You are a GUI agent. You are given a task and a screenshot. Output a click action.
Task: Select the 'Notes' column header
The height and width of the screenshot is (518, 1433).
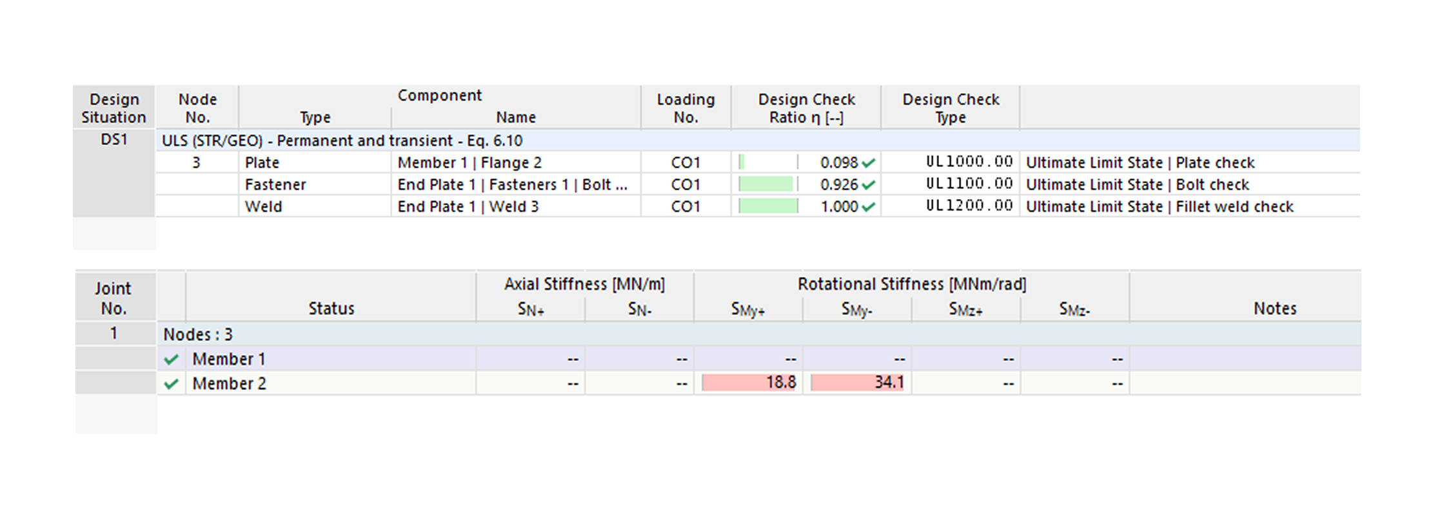click(1275, 309)
